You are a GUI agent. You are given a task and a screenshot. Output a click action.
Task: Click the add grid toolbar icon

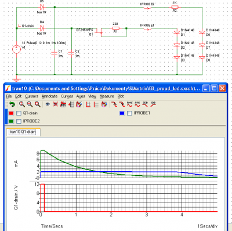[x=71, y=104]
